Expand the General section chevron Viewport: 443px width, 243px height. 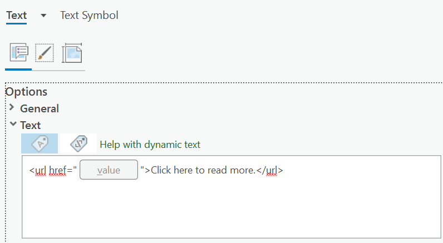[12, 108]
